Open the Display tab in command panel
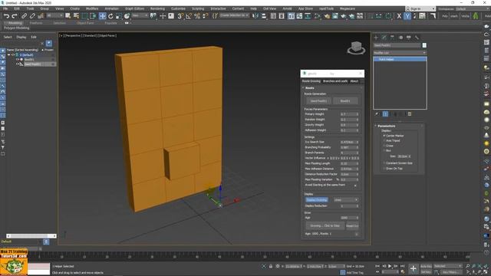This screenshot has width=491, height=276. point(409,38)
